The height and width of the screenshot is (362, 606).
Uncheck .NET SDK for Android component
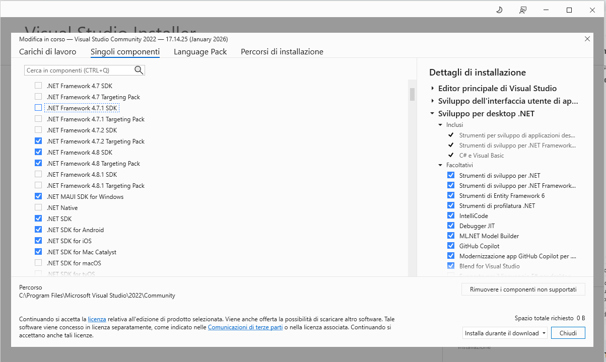[x=38, y=230]
